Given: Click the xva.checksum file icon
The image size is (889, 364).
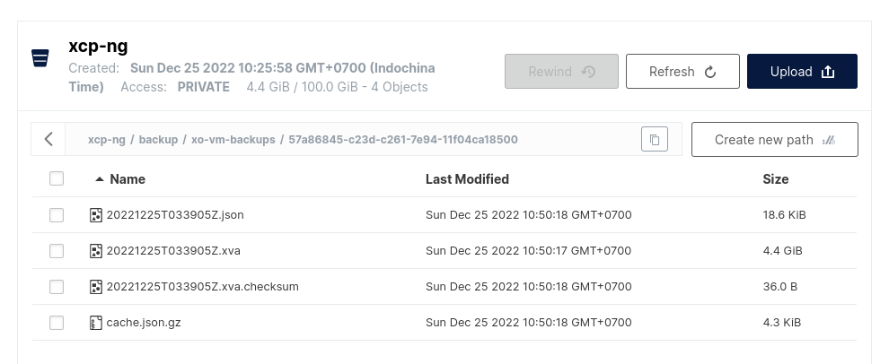Looking at the screenshot, I should pos(96,287).
